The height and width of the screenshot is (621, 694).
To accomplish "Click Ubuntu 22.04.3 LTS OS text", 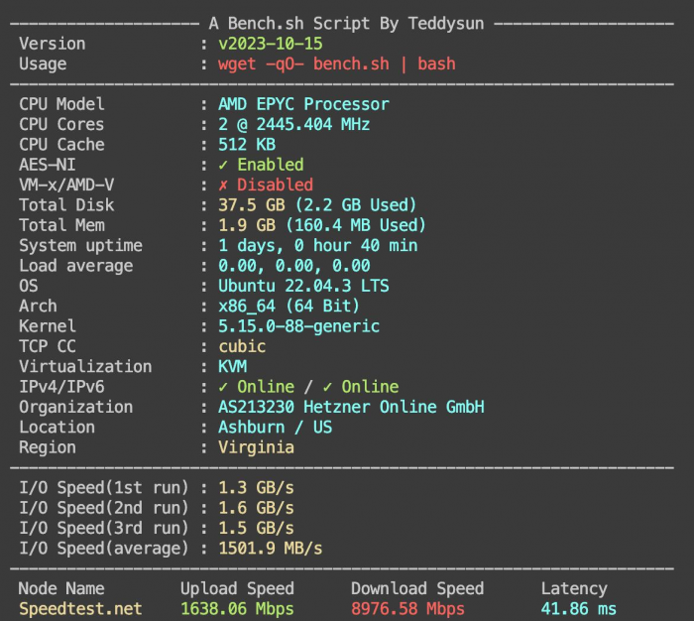I will 303,286.
